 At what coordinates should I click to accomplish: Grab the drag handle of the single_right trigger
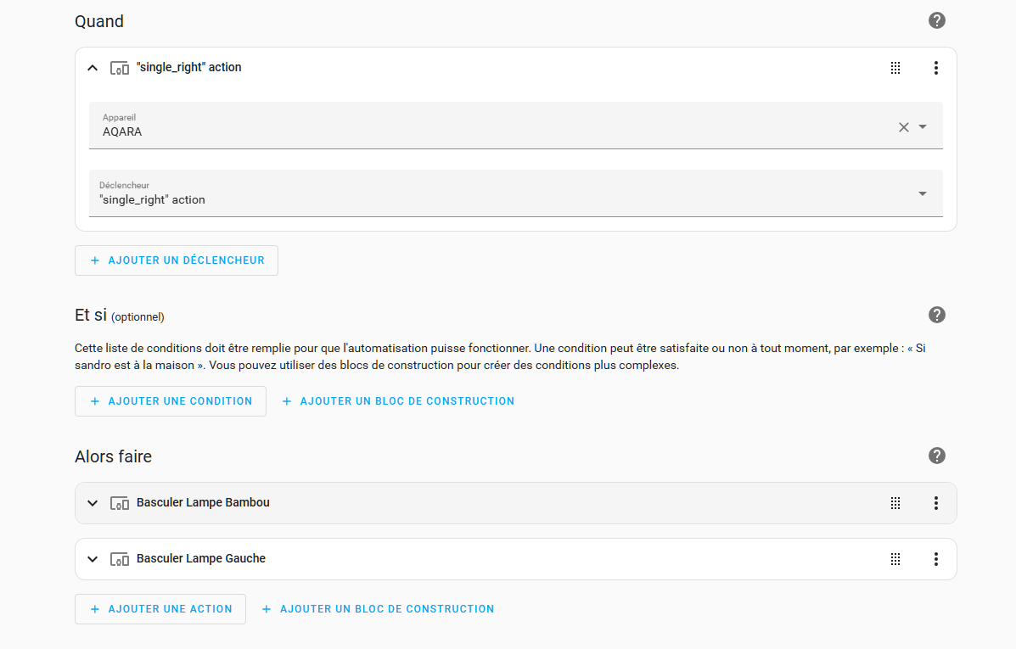(x=895, y=68)
